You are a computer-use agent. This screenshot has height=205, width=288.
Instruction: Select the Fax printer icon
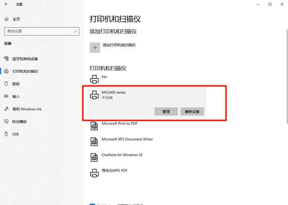(x=94, y=79)
